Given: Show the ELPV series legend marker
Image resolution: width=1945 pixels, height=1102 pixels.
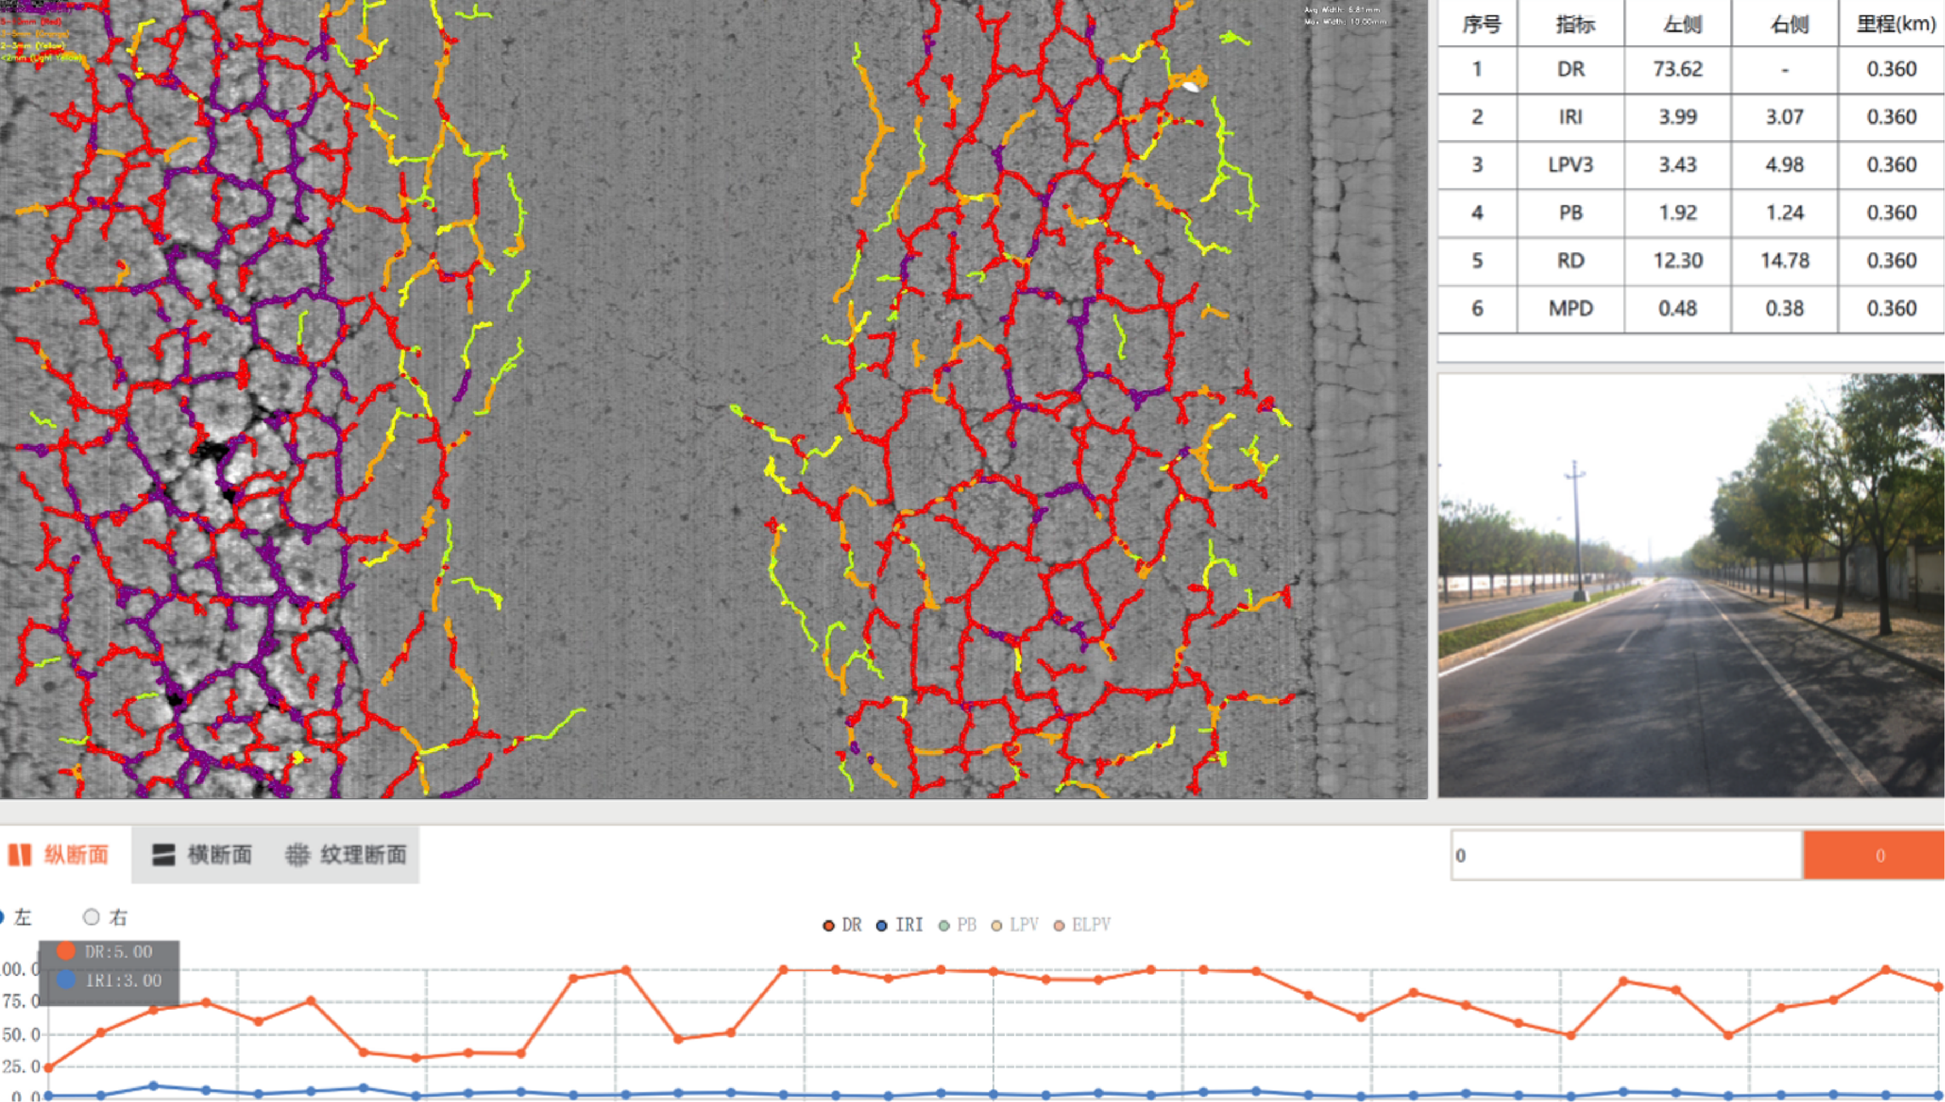Looking at the screenshot, I should click(x=1060, y=925).
